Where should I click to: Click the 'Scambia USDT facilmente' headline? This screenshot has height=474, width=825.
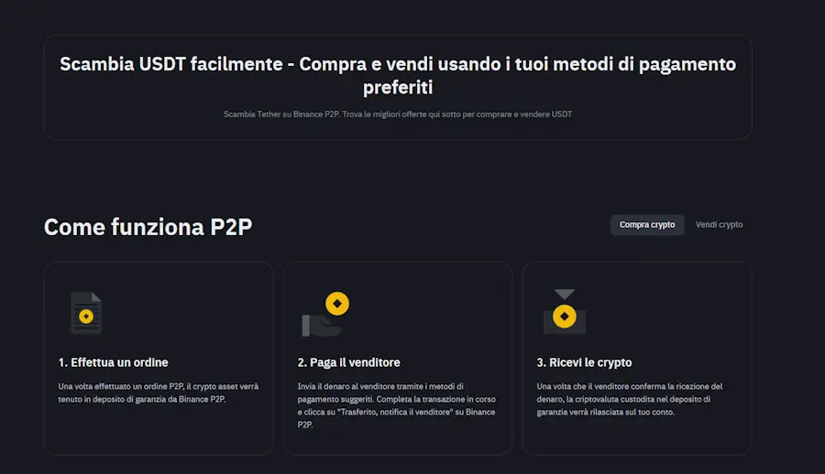[x=171, y=64]
